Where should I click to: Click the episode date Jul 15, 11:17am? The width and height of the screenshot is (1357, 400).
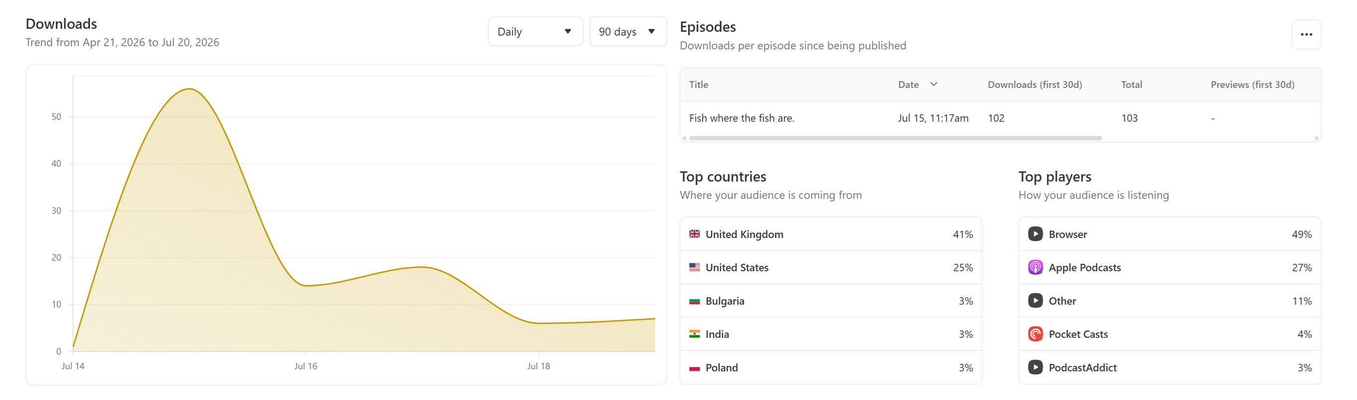coord(933,118)
